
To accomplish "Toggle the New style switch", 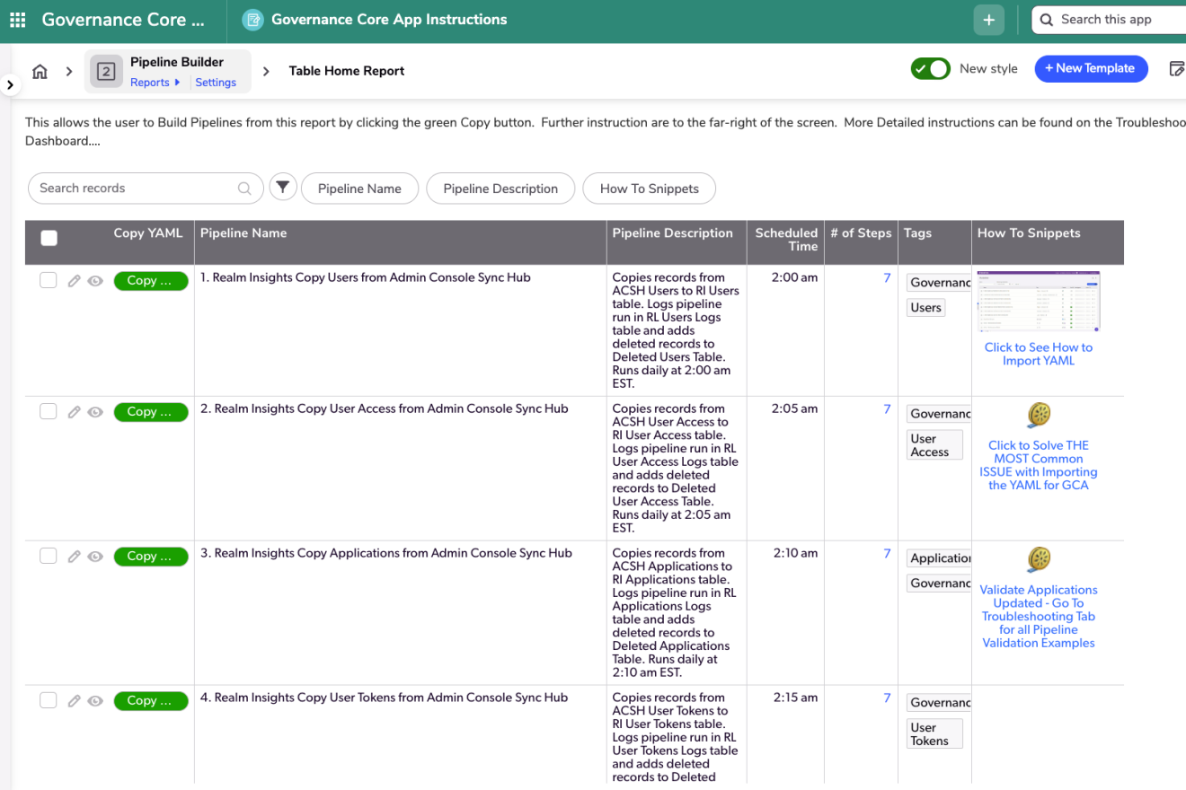I will tap(930, 69).
